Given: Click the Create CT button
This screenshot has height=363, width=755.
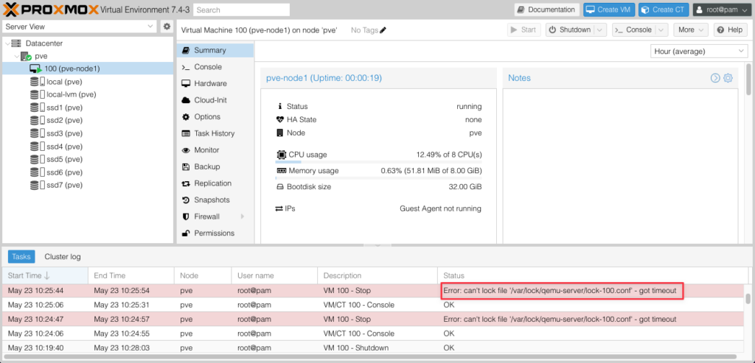Looking at the screenshot, I should [664, 10].
